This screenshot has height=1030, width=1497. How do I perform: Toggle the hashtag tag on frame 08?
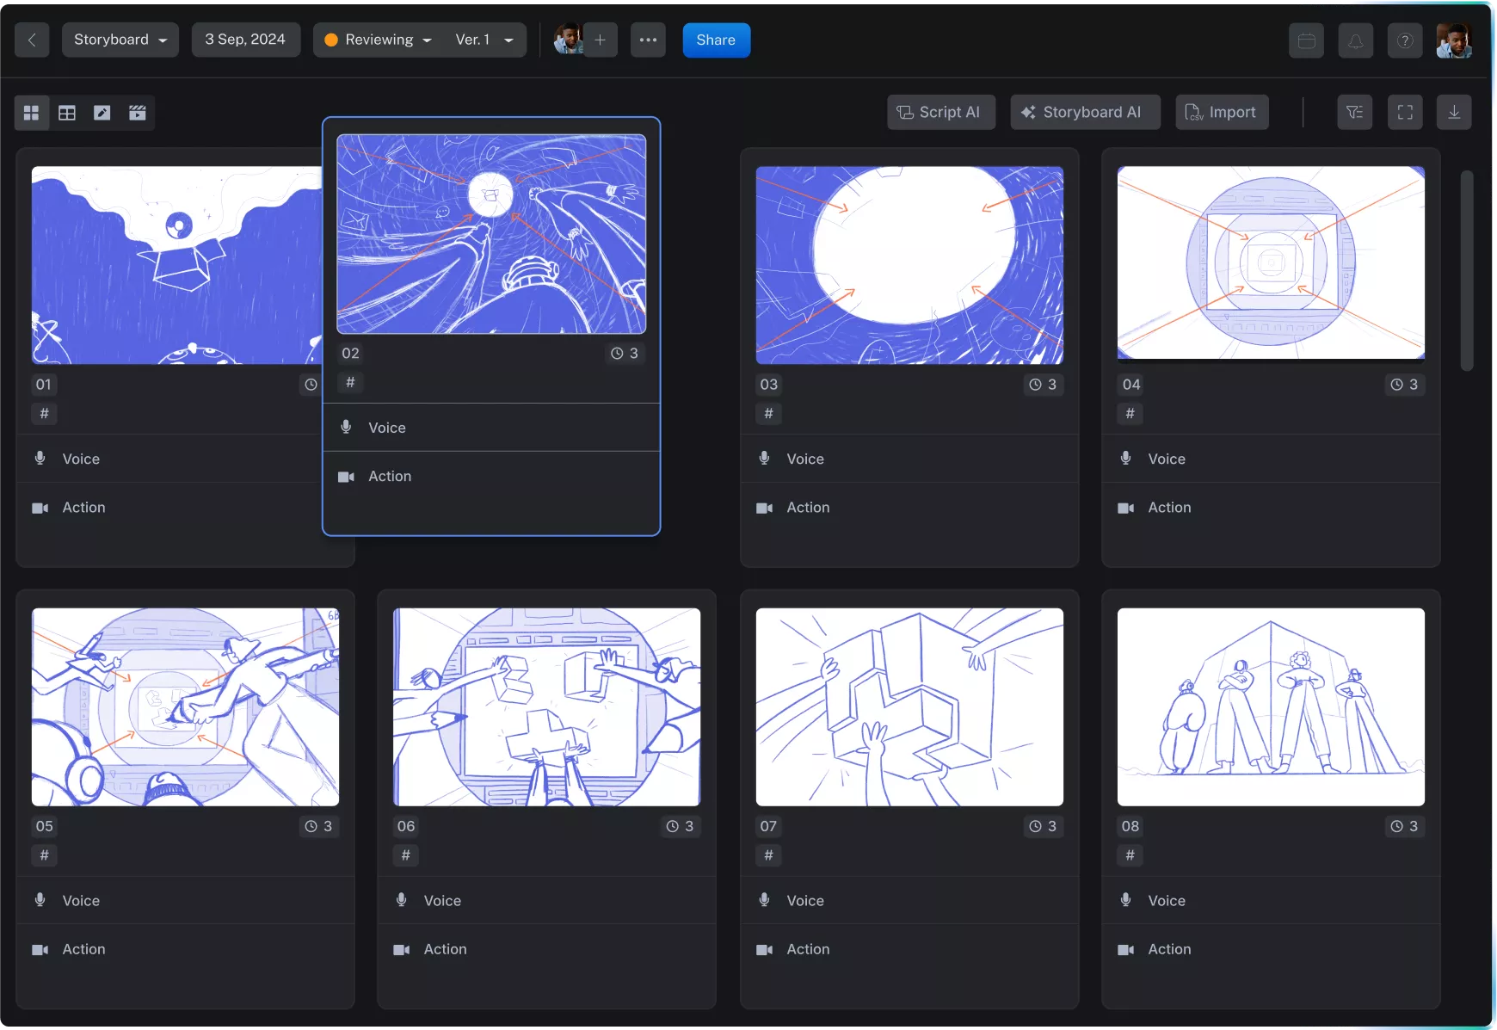[1130, 855]
